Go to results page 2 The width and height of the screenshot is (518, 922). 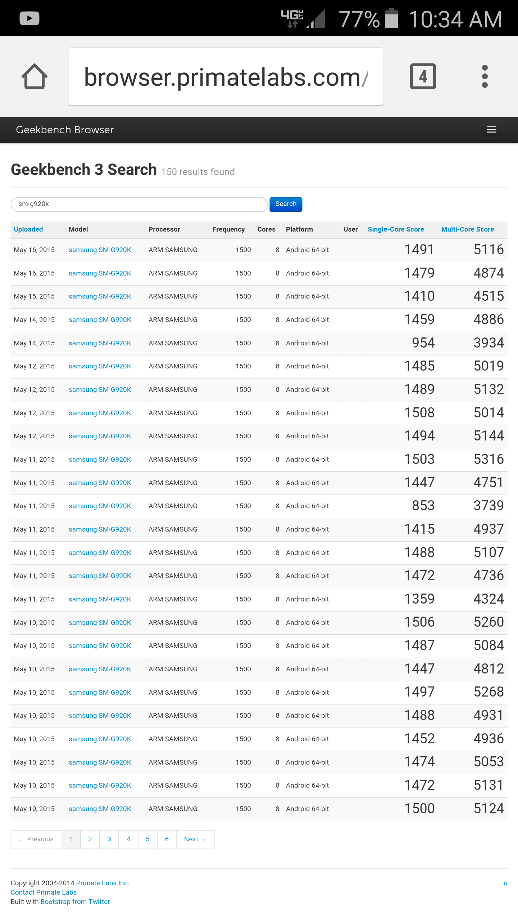pyautogui.click(x=90, y=839)
